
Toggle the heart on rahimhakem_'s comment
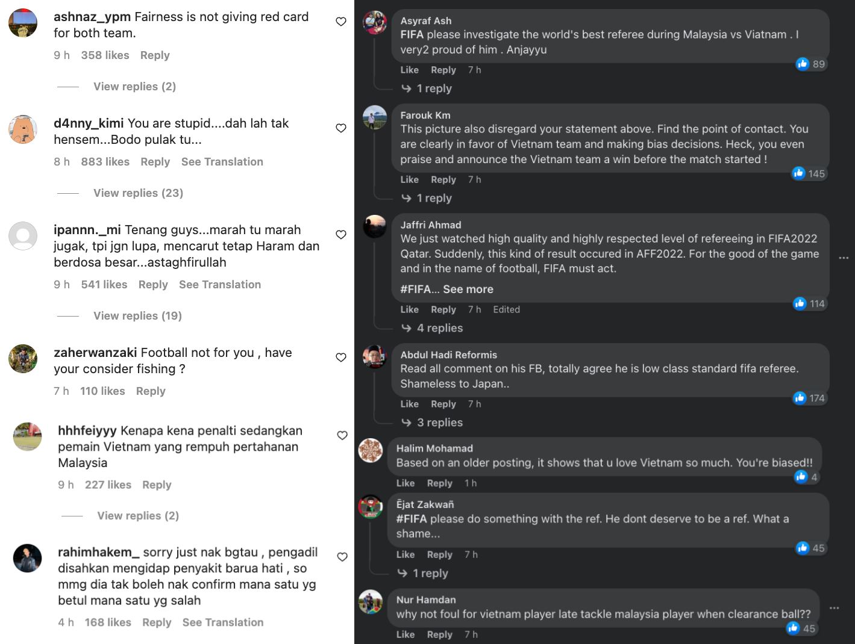pos(341,557)
